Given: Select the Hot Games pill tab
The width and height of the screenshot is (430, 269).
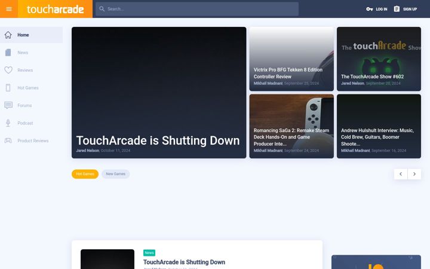Looking at the screenshot, I should click(x=85, y=174).
